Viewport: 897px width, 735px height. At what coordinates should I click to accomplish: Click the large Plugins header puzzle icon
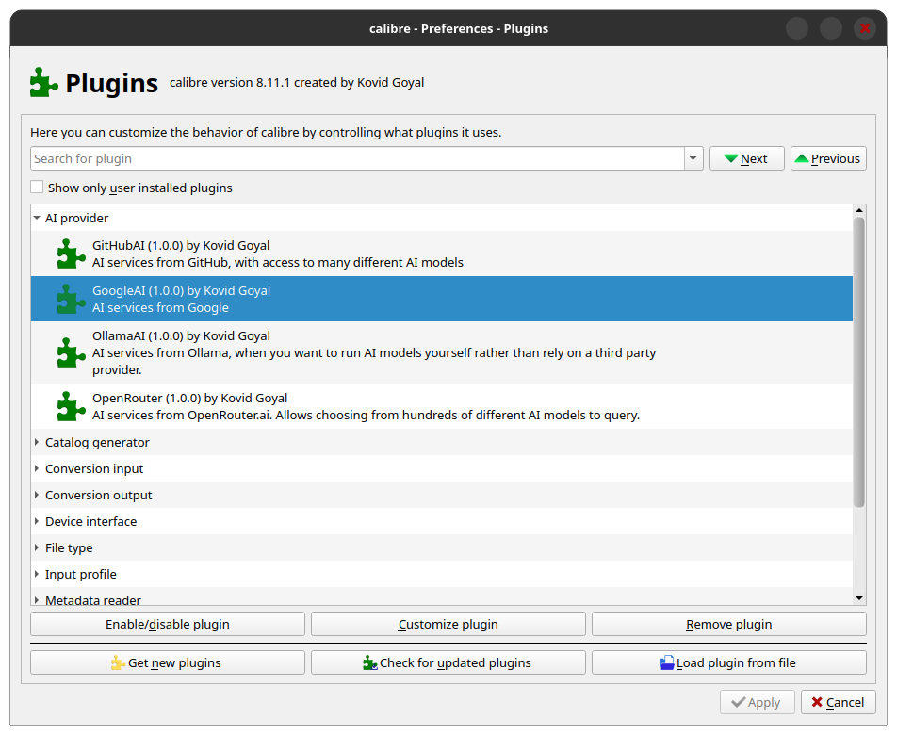pyautogui.click(x=42, y=82)
